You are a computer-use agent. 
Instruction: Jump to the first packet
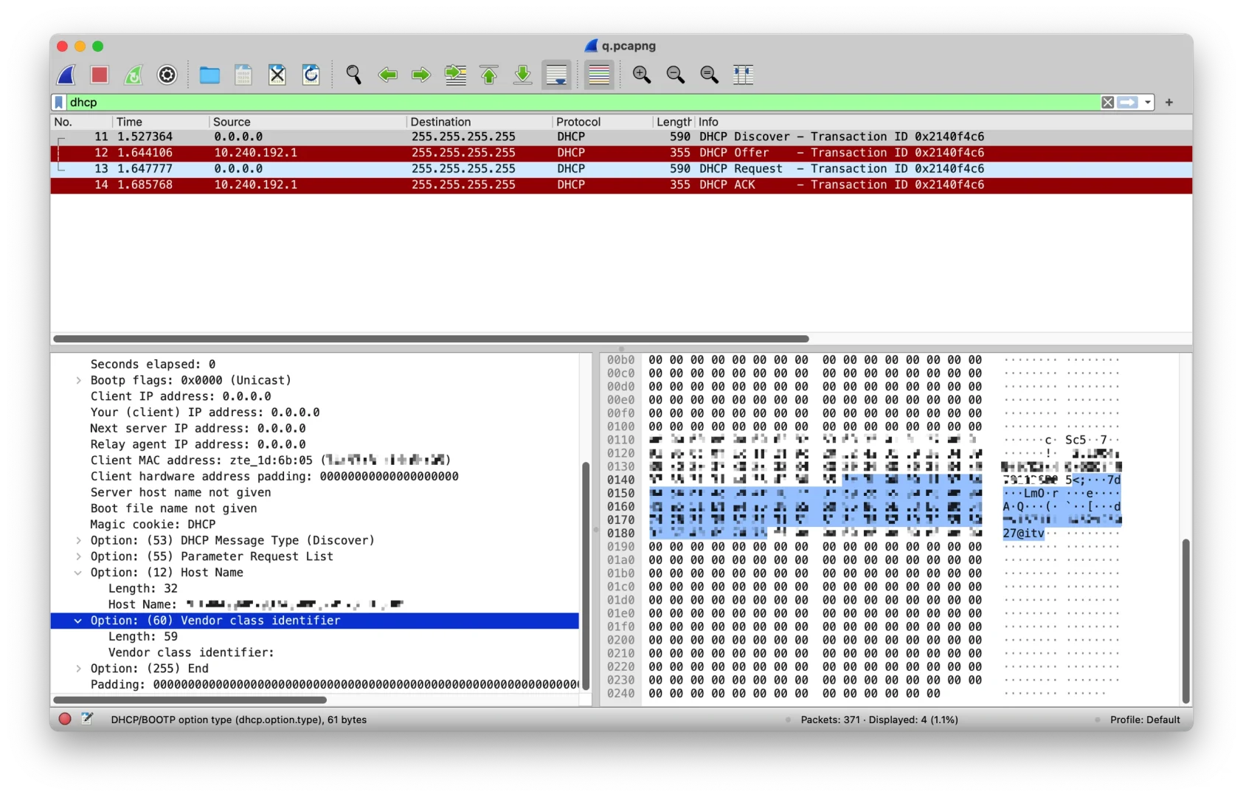click(x=489, y=75)
